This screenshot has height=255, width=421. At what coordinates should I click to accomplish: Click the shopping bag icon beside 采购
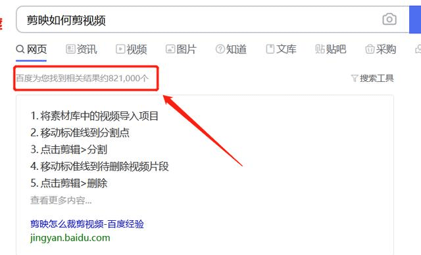pyautogui.click(x=370, y=49)
